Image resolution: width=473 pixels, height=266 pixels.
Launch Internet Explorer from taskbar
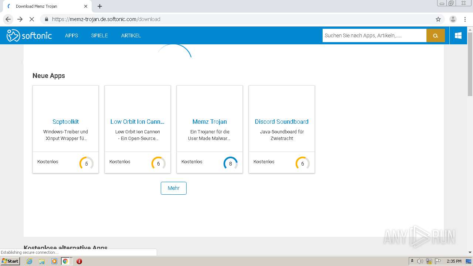tap(29, 261)
